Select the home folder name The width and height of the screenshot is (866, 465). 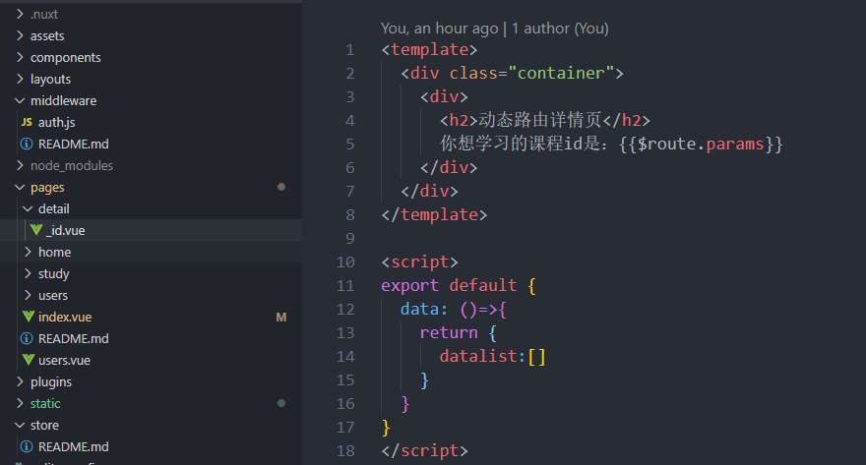[x=55, y=252]
